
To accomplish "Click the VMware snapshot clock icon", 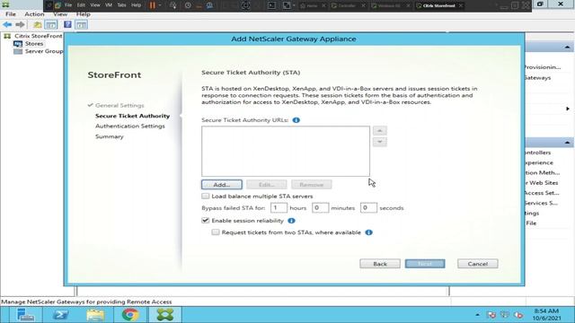I will (188, 5).
